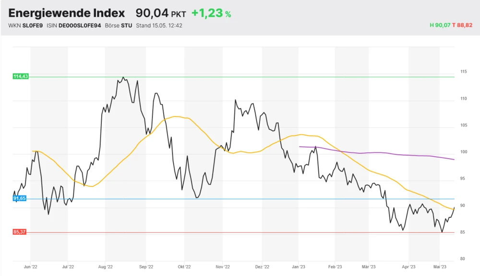
Task: Click the daily low value T 88,82
Action: (463, 25)
